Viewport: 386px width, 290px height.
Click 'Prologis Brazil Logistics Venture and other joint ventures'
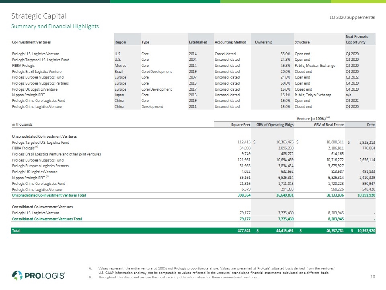56,154
